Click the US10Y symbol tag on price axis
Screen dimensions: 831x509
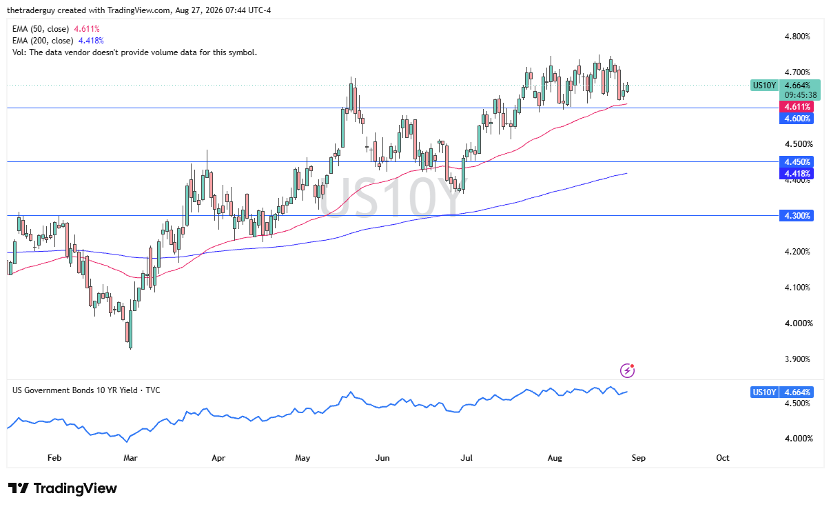coord(764,86)
